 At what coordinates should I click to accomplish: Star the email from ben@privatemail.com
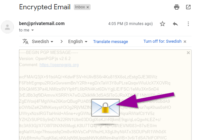pyautogui.click(x=163, y=24)
